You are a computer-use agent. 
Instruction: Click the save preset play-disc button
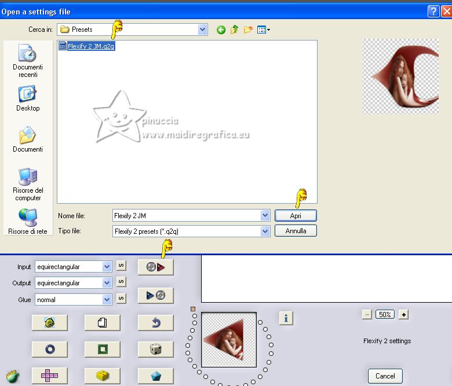(x=156, y=295)
